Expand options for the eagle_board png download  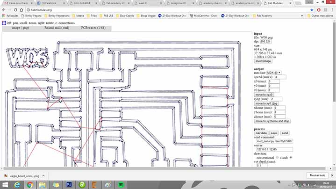tap(43, 176)
